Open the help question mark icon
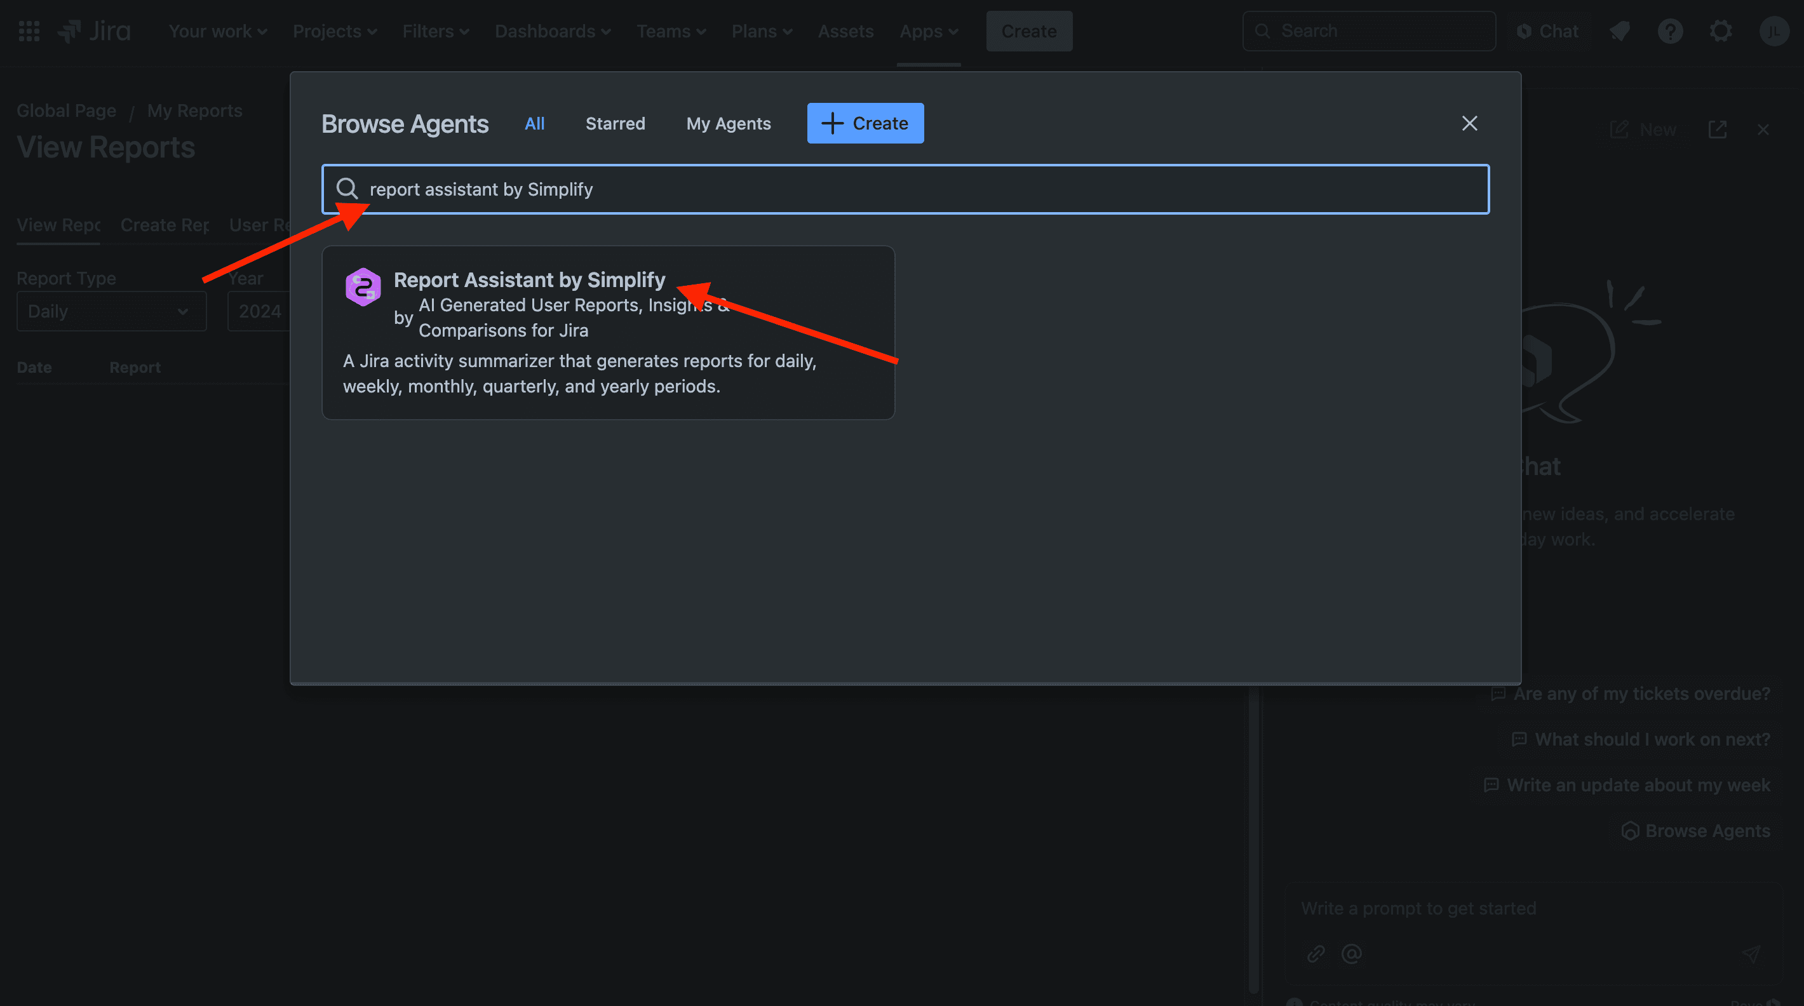 (1670, 31)
